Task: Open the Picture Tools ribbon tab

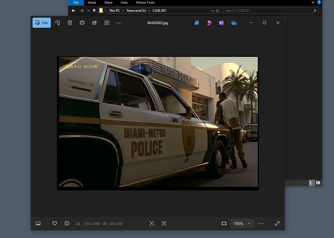Action: (x=145, y=3)
